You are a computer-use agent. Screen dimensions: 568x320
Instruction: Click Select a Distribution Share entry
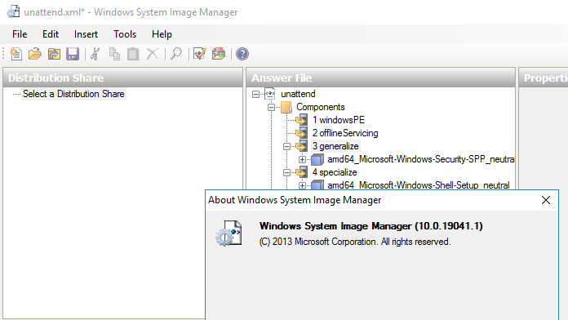pos(73,94)
